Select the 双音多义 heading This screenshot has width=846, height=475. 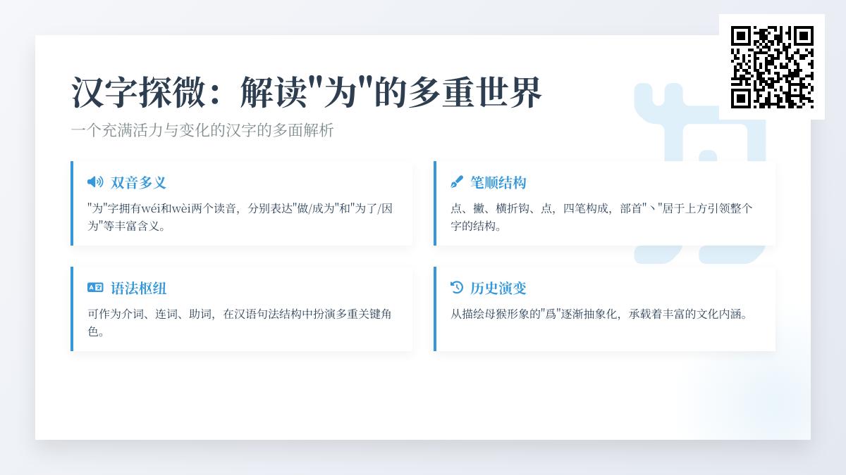138,182
